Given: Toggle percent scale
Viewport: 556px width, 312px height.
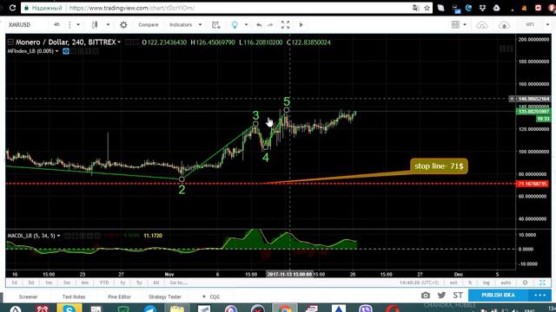Looking at the screenshot, I should (470, 283).
